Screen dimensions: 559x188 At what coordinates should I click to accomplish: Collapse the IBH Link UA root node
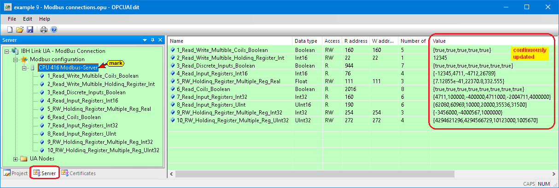click(x=7, y=51)
